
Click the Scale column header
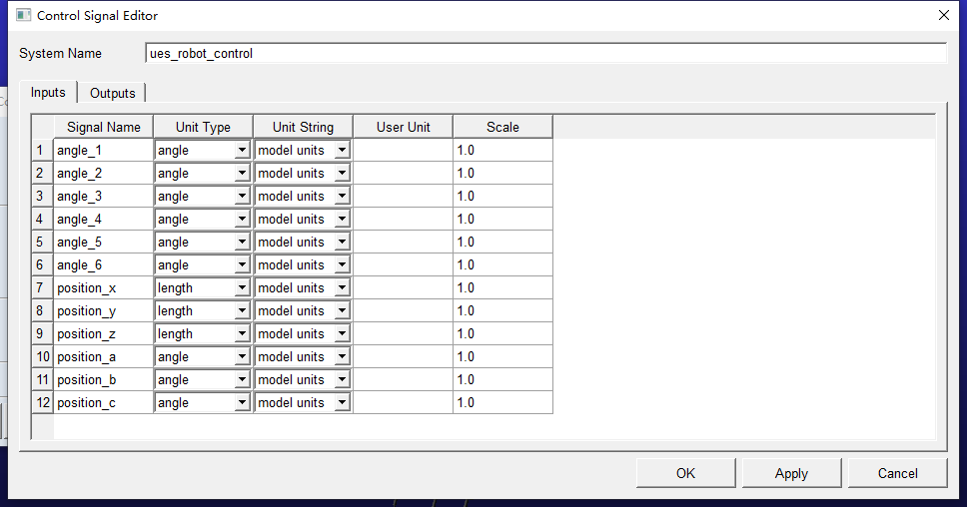pos(502,127)
